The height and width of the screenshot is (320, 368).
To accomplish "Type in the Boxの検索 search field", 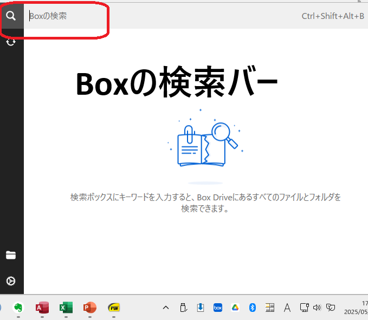I will pyautogui.click(x=163, y=16).
